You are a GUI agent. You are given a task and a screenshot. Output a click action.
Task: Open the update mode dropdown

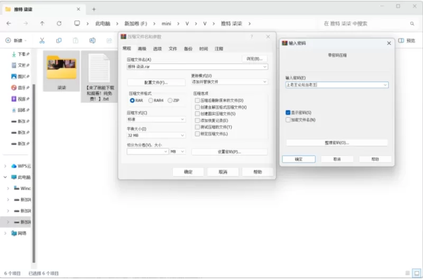point(265,82)
